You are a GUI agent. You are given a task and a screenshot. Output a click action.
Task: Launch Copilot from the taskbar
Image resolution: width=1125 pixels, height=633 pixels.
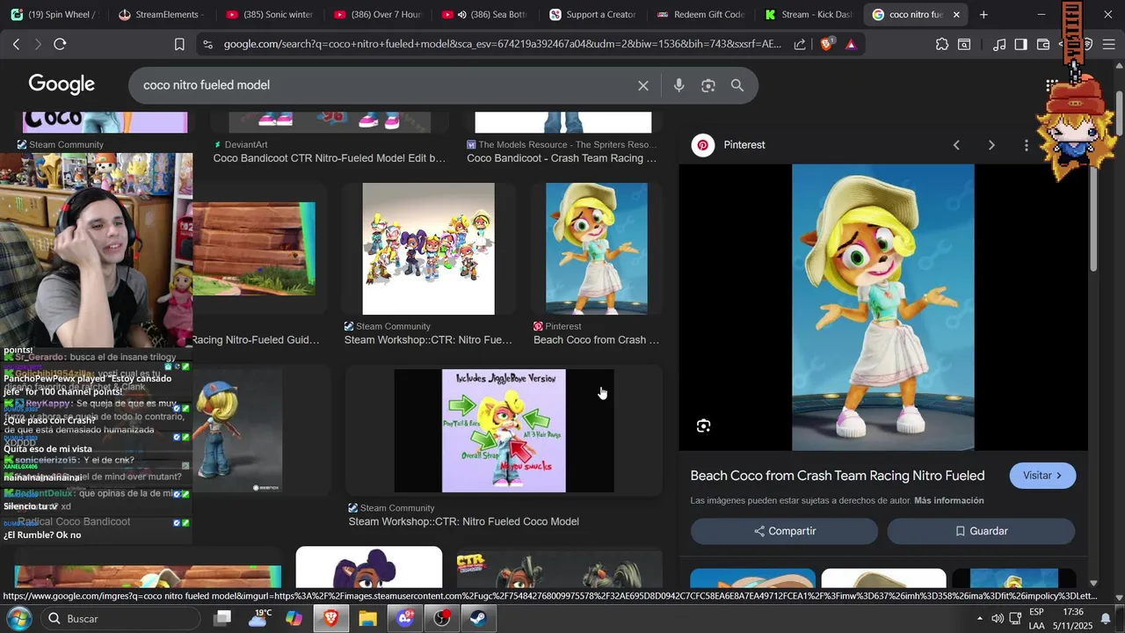[294, 618]
